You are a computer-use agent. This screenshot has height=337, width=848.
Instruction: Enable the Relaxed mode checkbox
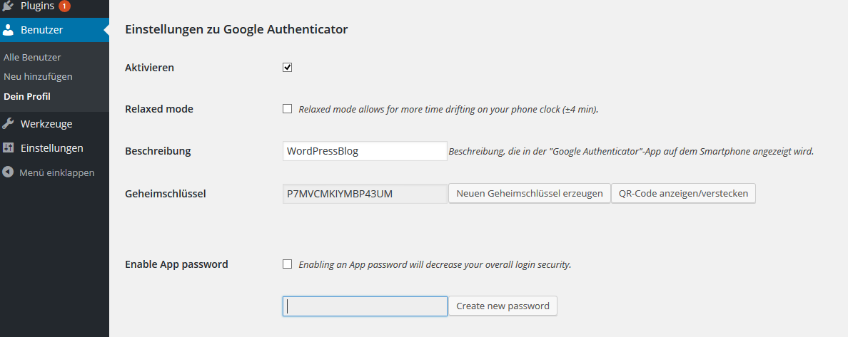[288, 109]
